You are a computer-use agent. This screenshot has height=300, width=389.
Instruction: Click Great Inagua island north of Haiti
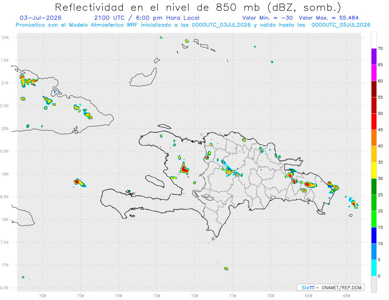point(143,77)
